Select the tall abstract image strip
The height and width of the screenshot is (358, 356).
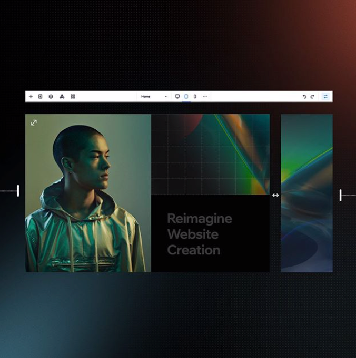pos(306,193)
